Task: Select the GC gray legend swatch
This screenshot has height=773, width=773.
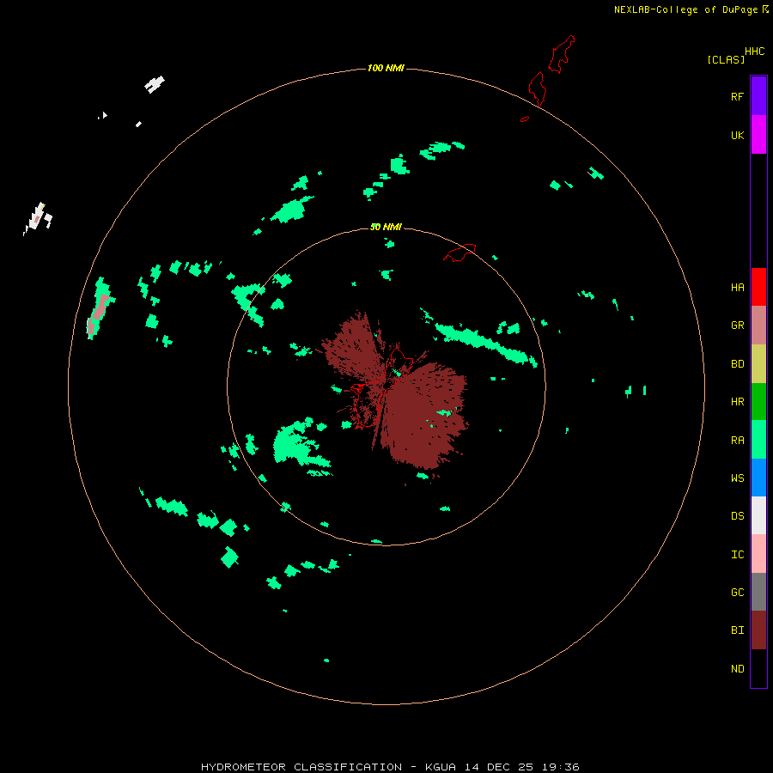Action: pos(758,592)
